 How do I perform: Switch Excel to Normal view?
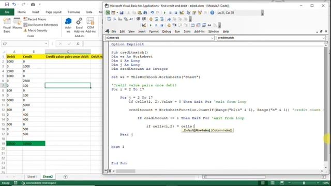(x=263, y=182)
